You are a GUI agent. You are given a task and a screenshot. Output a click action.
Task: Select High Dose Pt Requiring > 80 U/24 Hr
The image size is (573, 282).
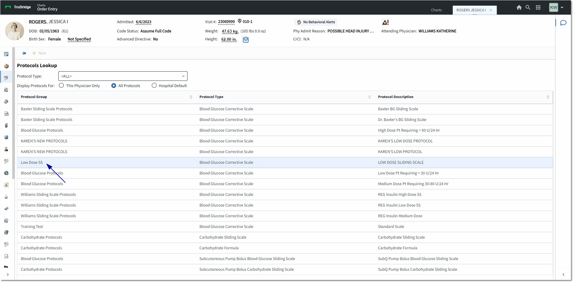click(409, 130)
